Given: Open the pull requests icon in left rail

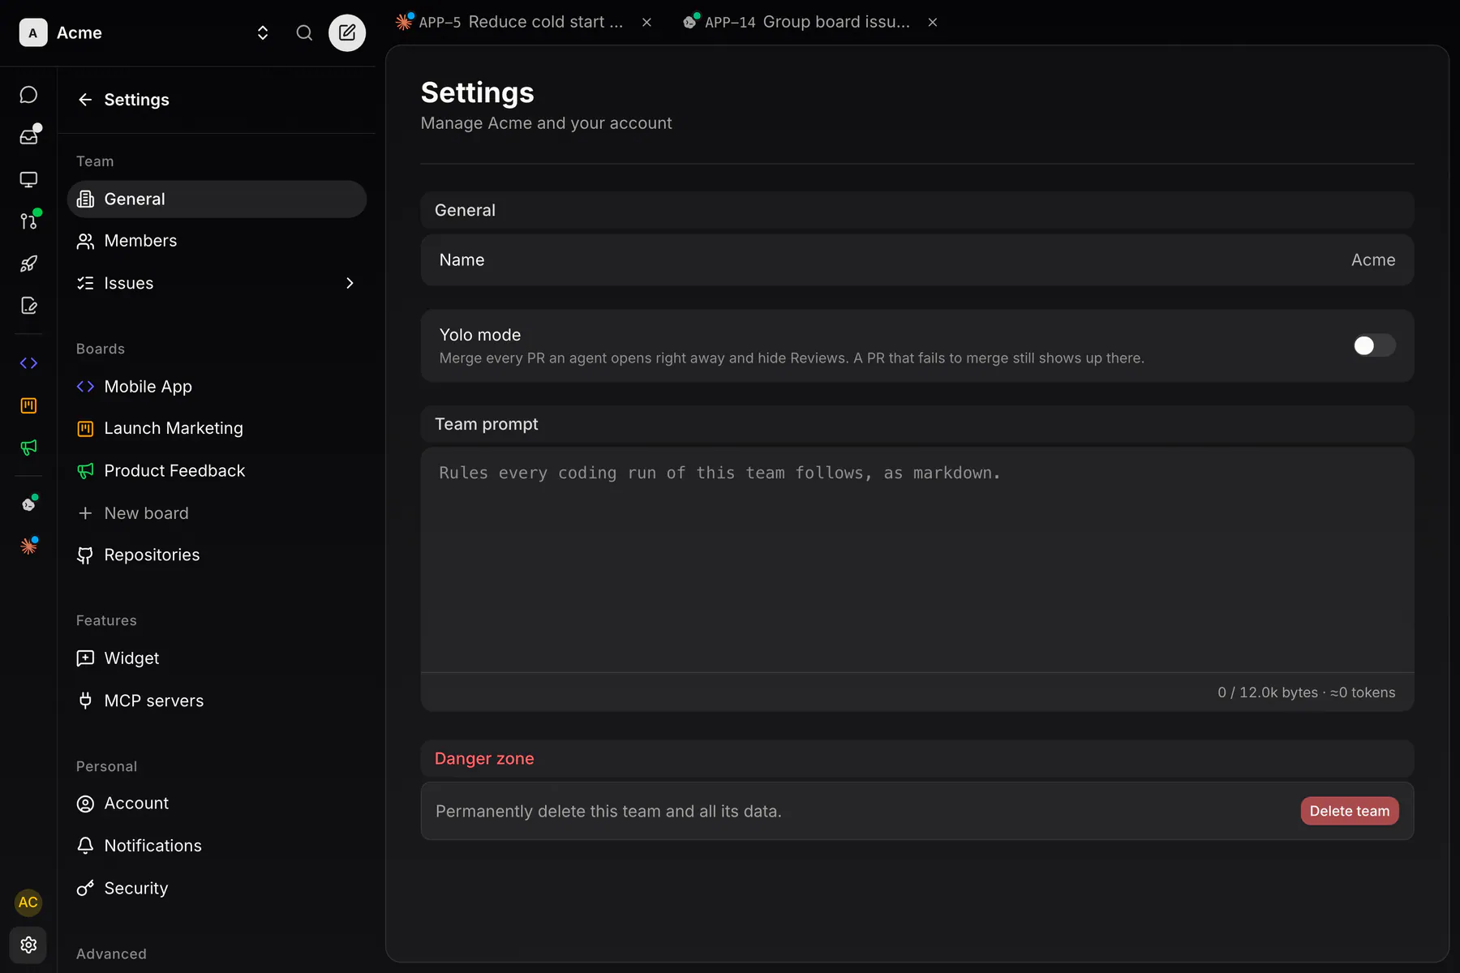Looking at the screenshot, I should [x=28, y=221].
